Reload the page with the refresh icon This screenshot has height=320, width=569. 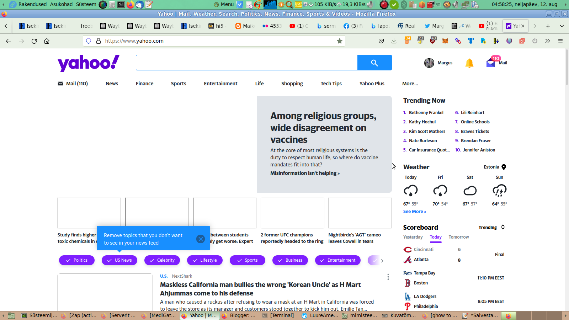pyautogui.click(x=34, y=41)
